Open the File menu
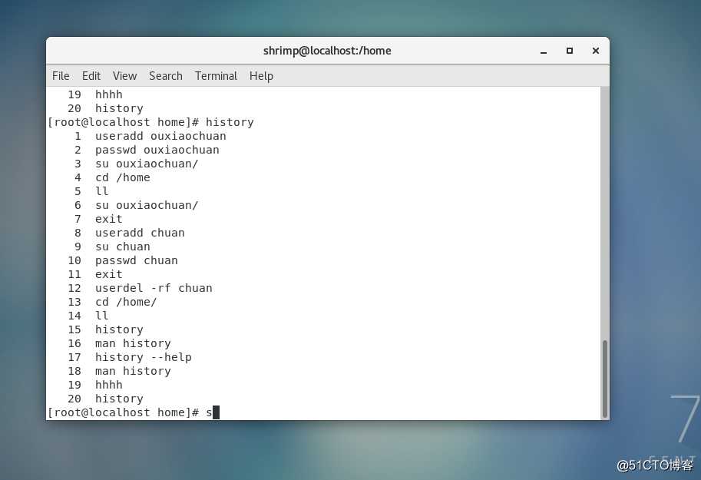The image size is (701, 480). click(x=61, y=76)
